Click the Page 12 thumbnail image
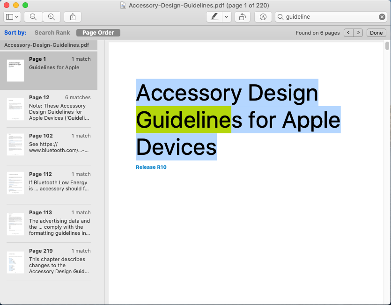The image size is (391, 305). [x=15, y=109]
